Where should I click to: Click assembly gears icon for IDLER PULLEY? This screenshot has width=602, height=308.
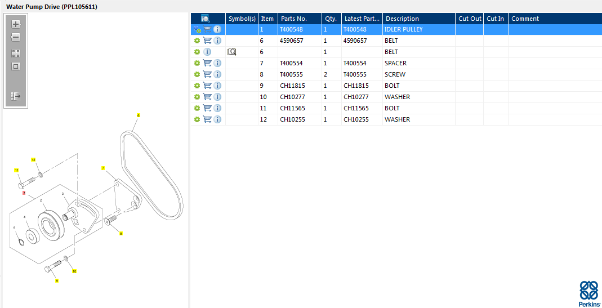pyautogui.click(x=197, y=29)
